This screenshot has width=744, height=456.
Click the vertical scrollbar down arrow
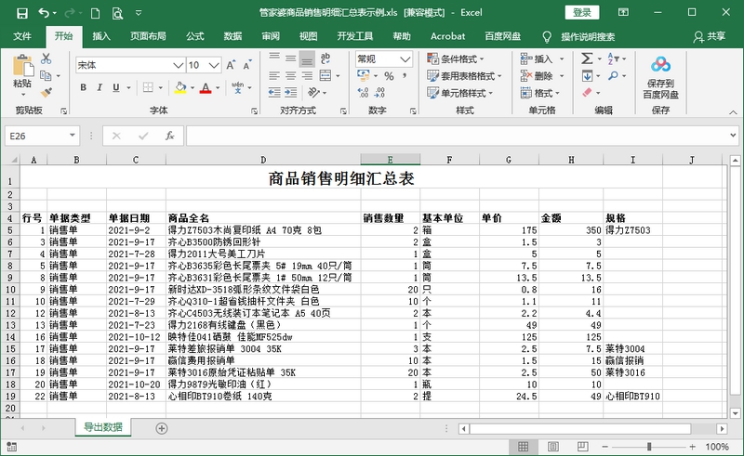point(735,413)
